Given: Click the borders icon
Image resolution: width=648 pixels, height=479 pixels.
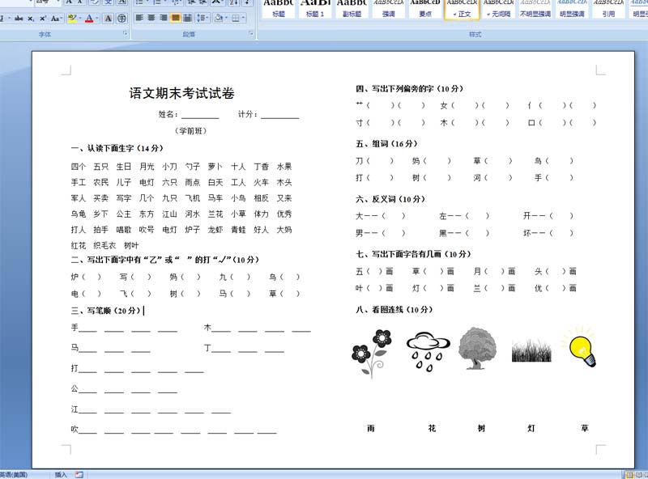Looking at the screenshot, I should 235,18.
